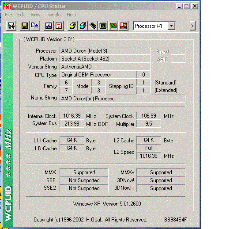Click the L2 Speed 'Full' value

[149, 148]
